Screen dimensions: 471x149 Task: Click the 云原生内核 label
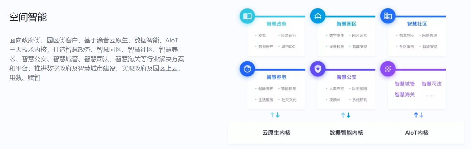[276, 133]
